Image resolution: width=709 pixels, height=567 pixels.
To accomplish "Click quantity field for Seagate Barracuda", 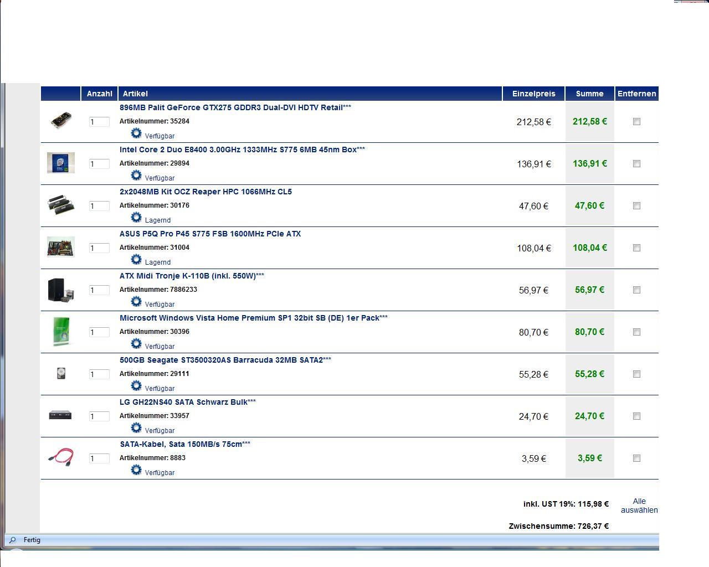I will (99, 374).
